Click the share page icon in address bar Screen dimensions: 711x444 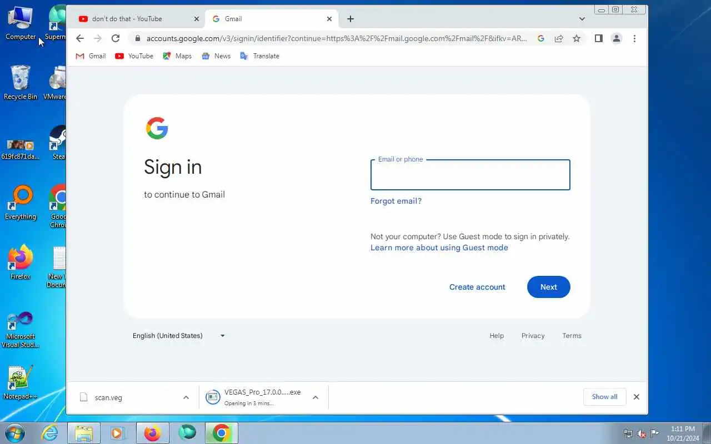click(x=559, y=38)
